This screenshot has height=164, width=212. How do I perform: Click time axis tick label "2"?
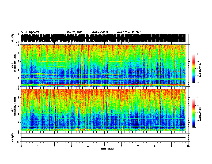[x=55, y=146]
